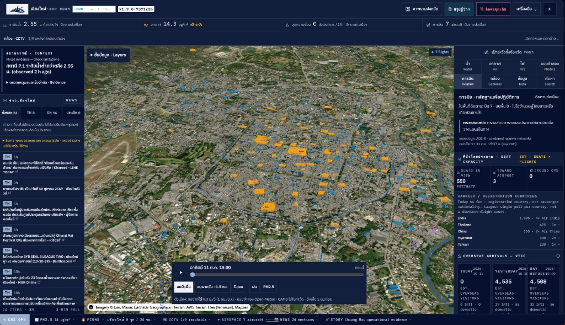Switch to the Models watch tab

[550, 66]
